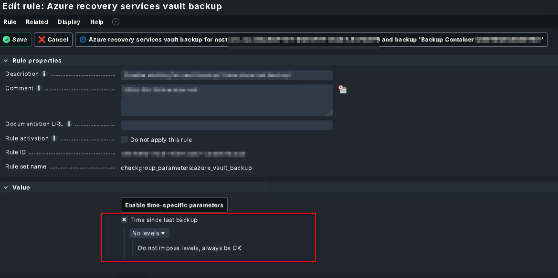The height and width of the screenshot is (278, 558).
Task: Click the blue up-arrow icon before rule title
Action: click(83, 40)
